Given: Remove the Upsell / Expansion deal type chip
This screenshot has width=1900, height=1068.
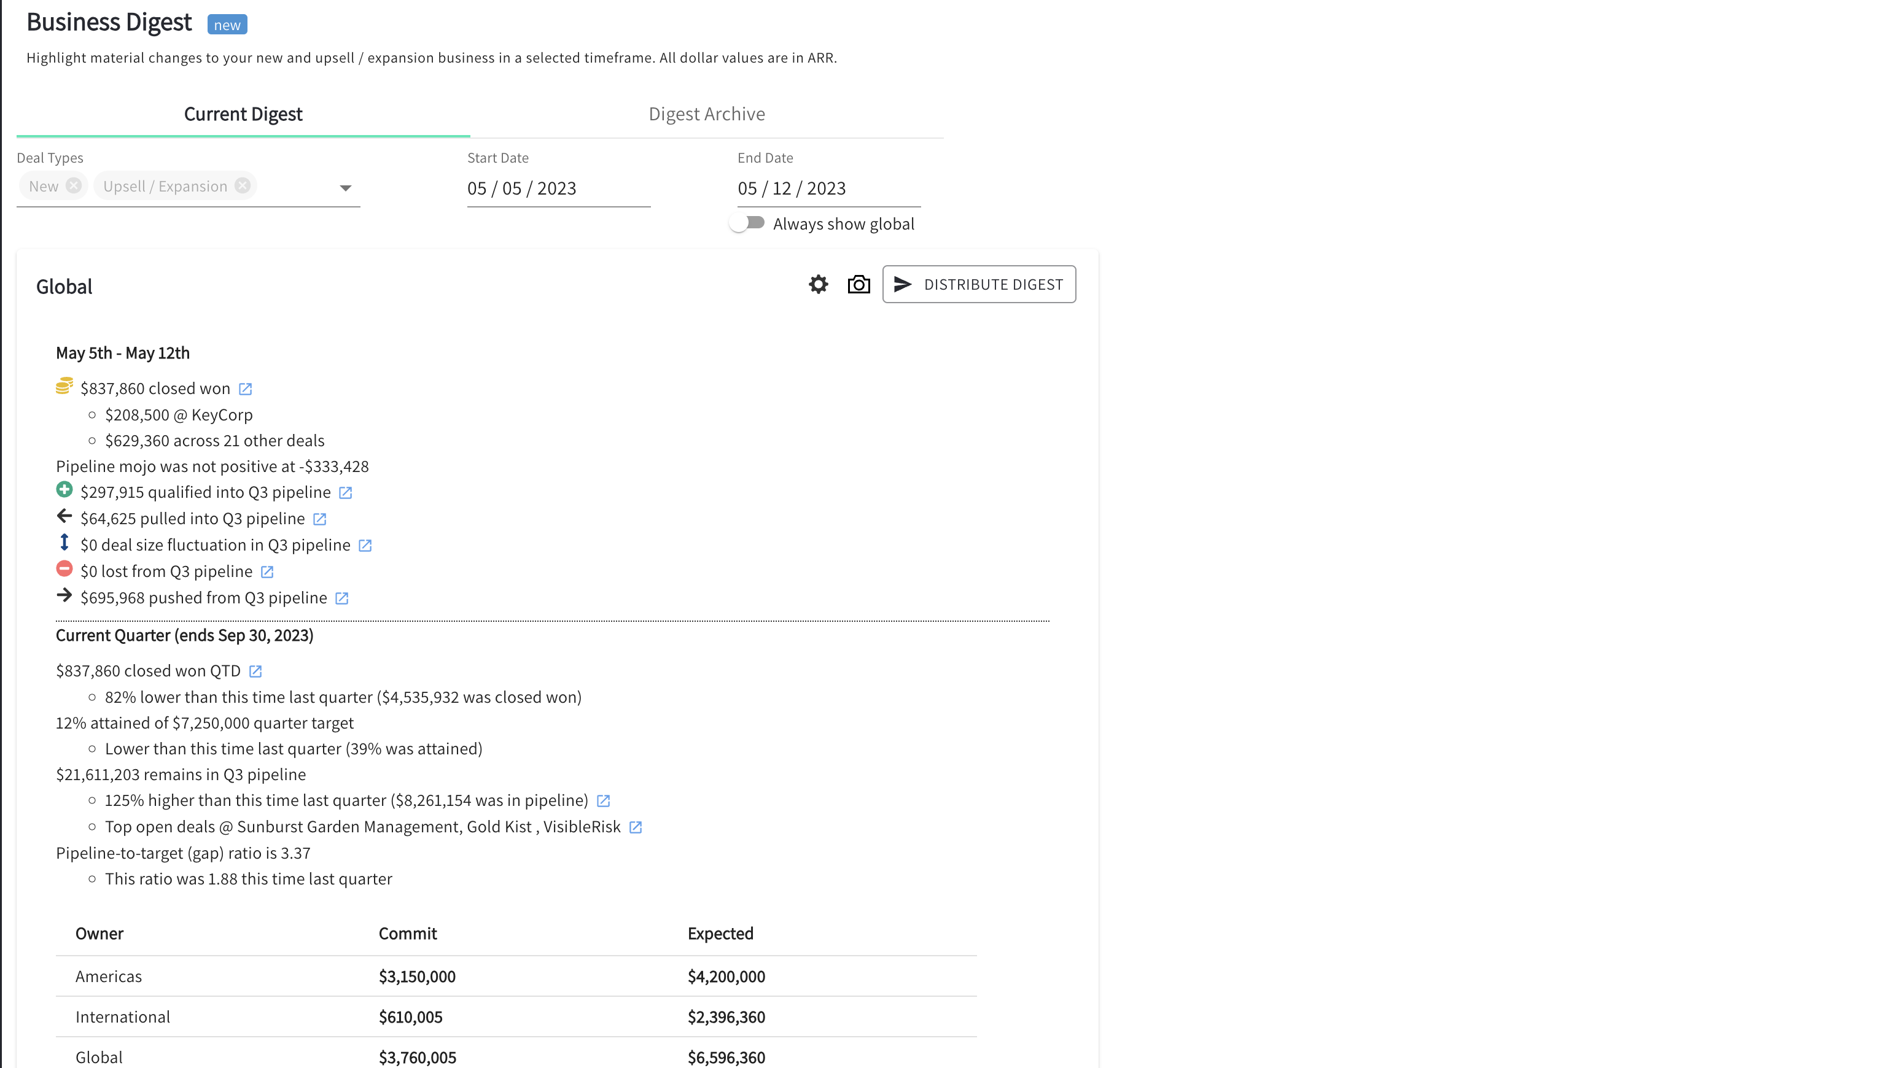Looking at the screenshot, I should [x=243, y=186].
